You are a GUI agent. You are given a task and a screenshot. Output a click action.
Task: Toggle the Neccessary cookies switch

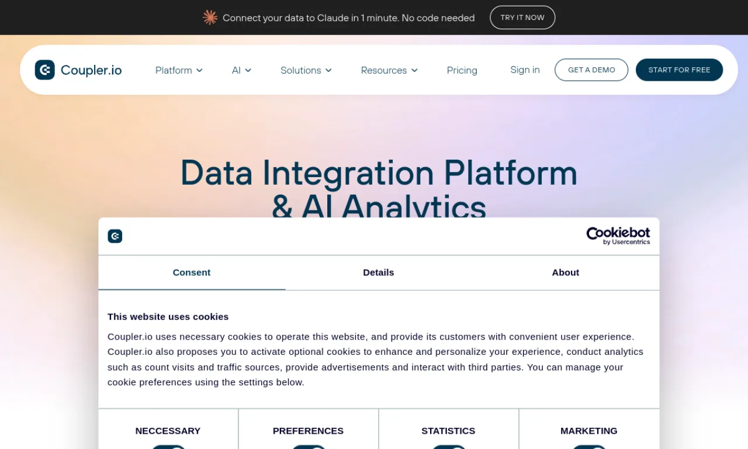(x=168, y=447)
